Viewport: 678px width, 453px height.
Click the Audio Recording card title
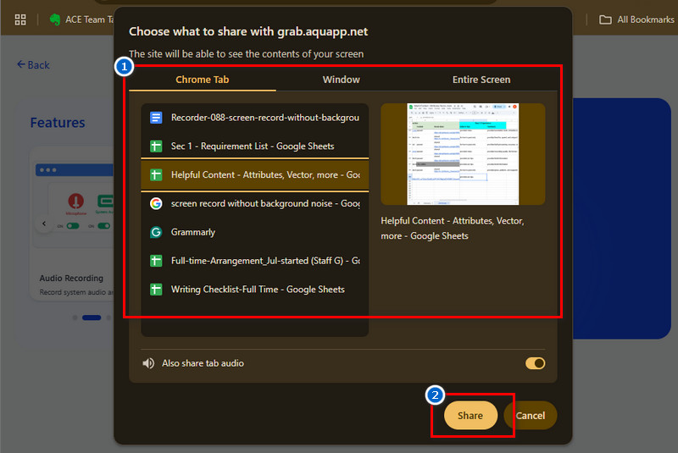[x=71, y=278]
